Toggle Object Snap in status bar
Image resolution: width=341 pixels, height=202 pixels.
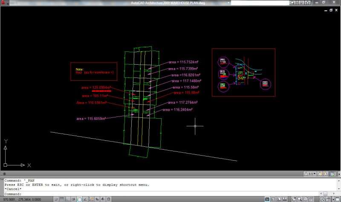(x=79, y=199)
